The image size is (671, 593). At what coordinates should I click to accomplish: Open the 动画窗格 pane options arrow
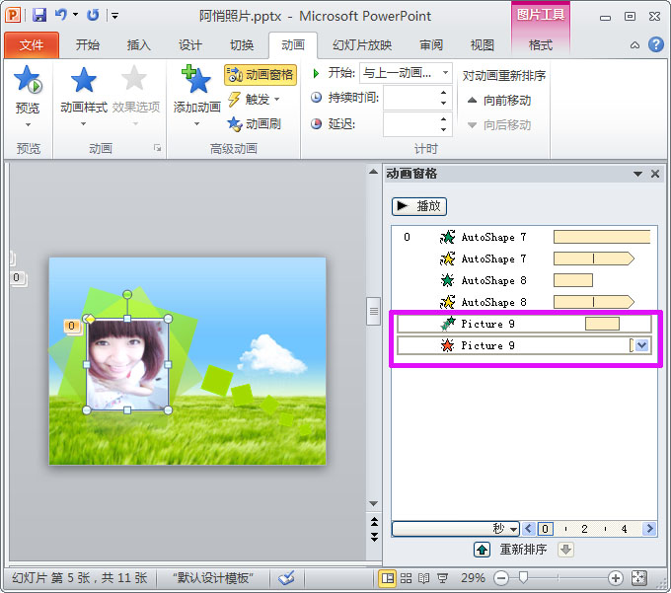coord(637,174)
